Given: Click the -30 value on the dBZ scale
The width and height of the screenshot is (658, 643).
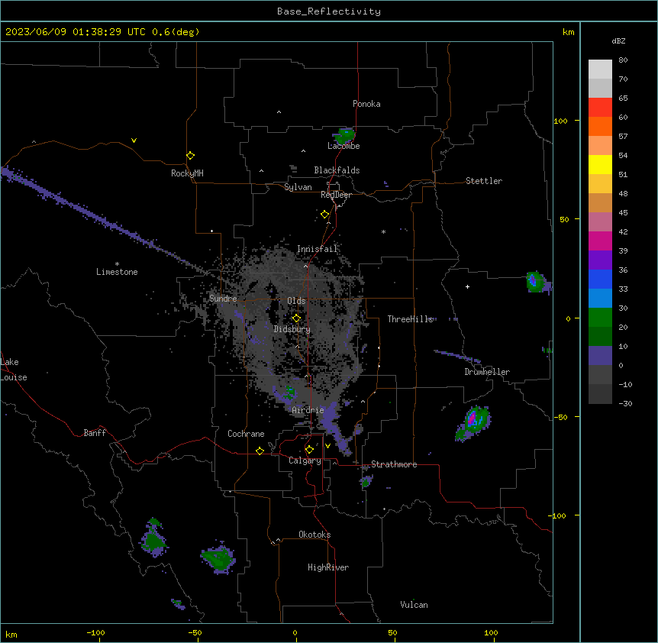Looking at the screenshot, I should click(x=625, y=403).
